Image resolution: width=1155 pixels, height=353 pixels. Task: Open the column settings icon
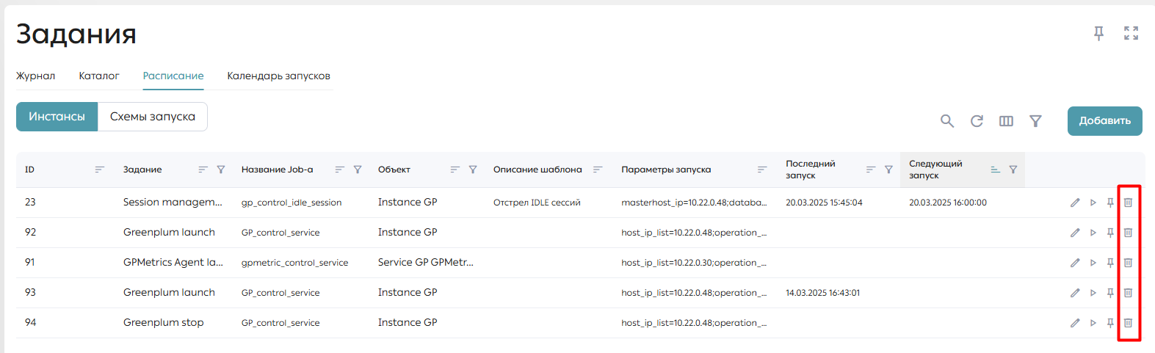(1006, 121)
